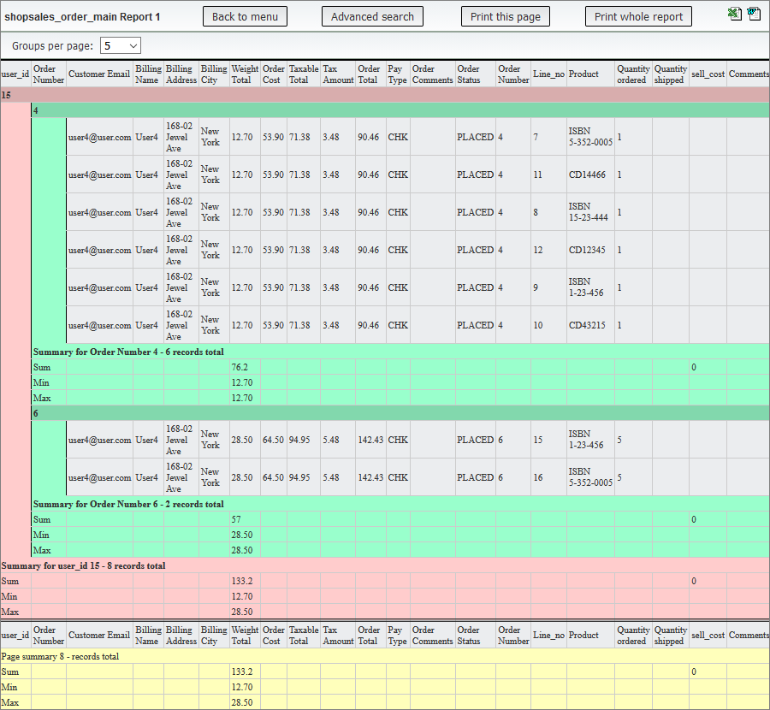Click the user4@user.com email link
The width and height of the screenshot is (770, 710).
click(x=98, y=137)
